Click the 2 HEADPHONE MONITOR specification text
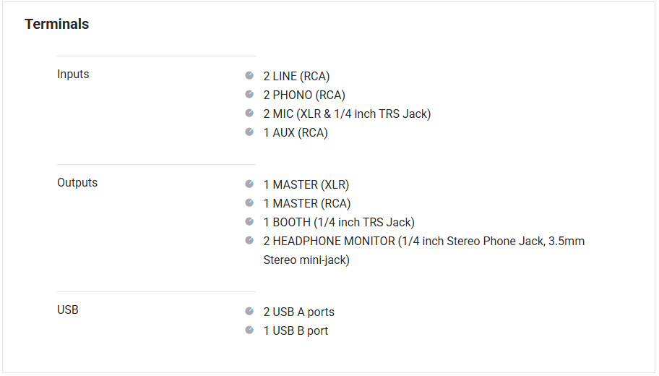Image resolution: width=659 pixels, height=376 pixels. [x=423, y=241]
